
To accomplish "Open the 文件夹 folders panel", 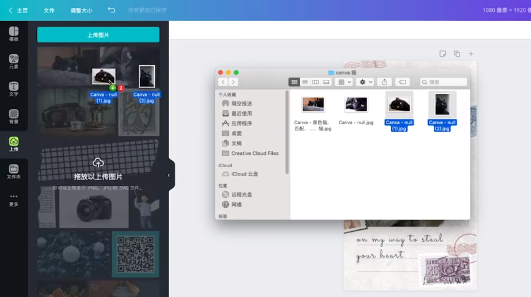I will [14, 171].
